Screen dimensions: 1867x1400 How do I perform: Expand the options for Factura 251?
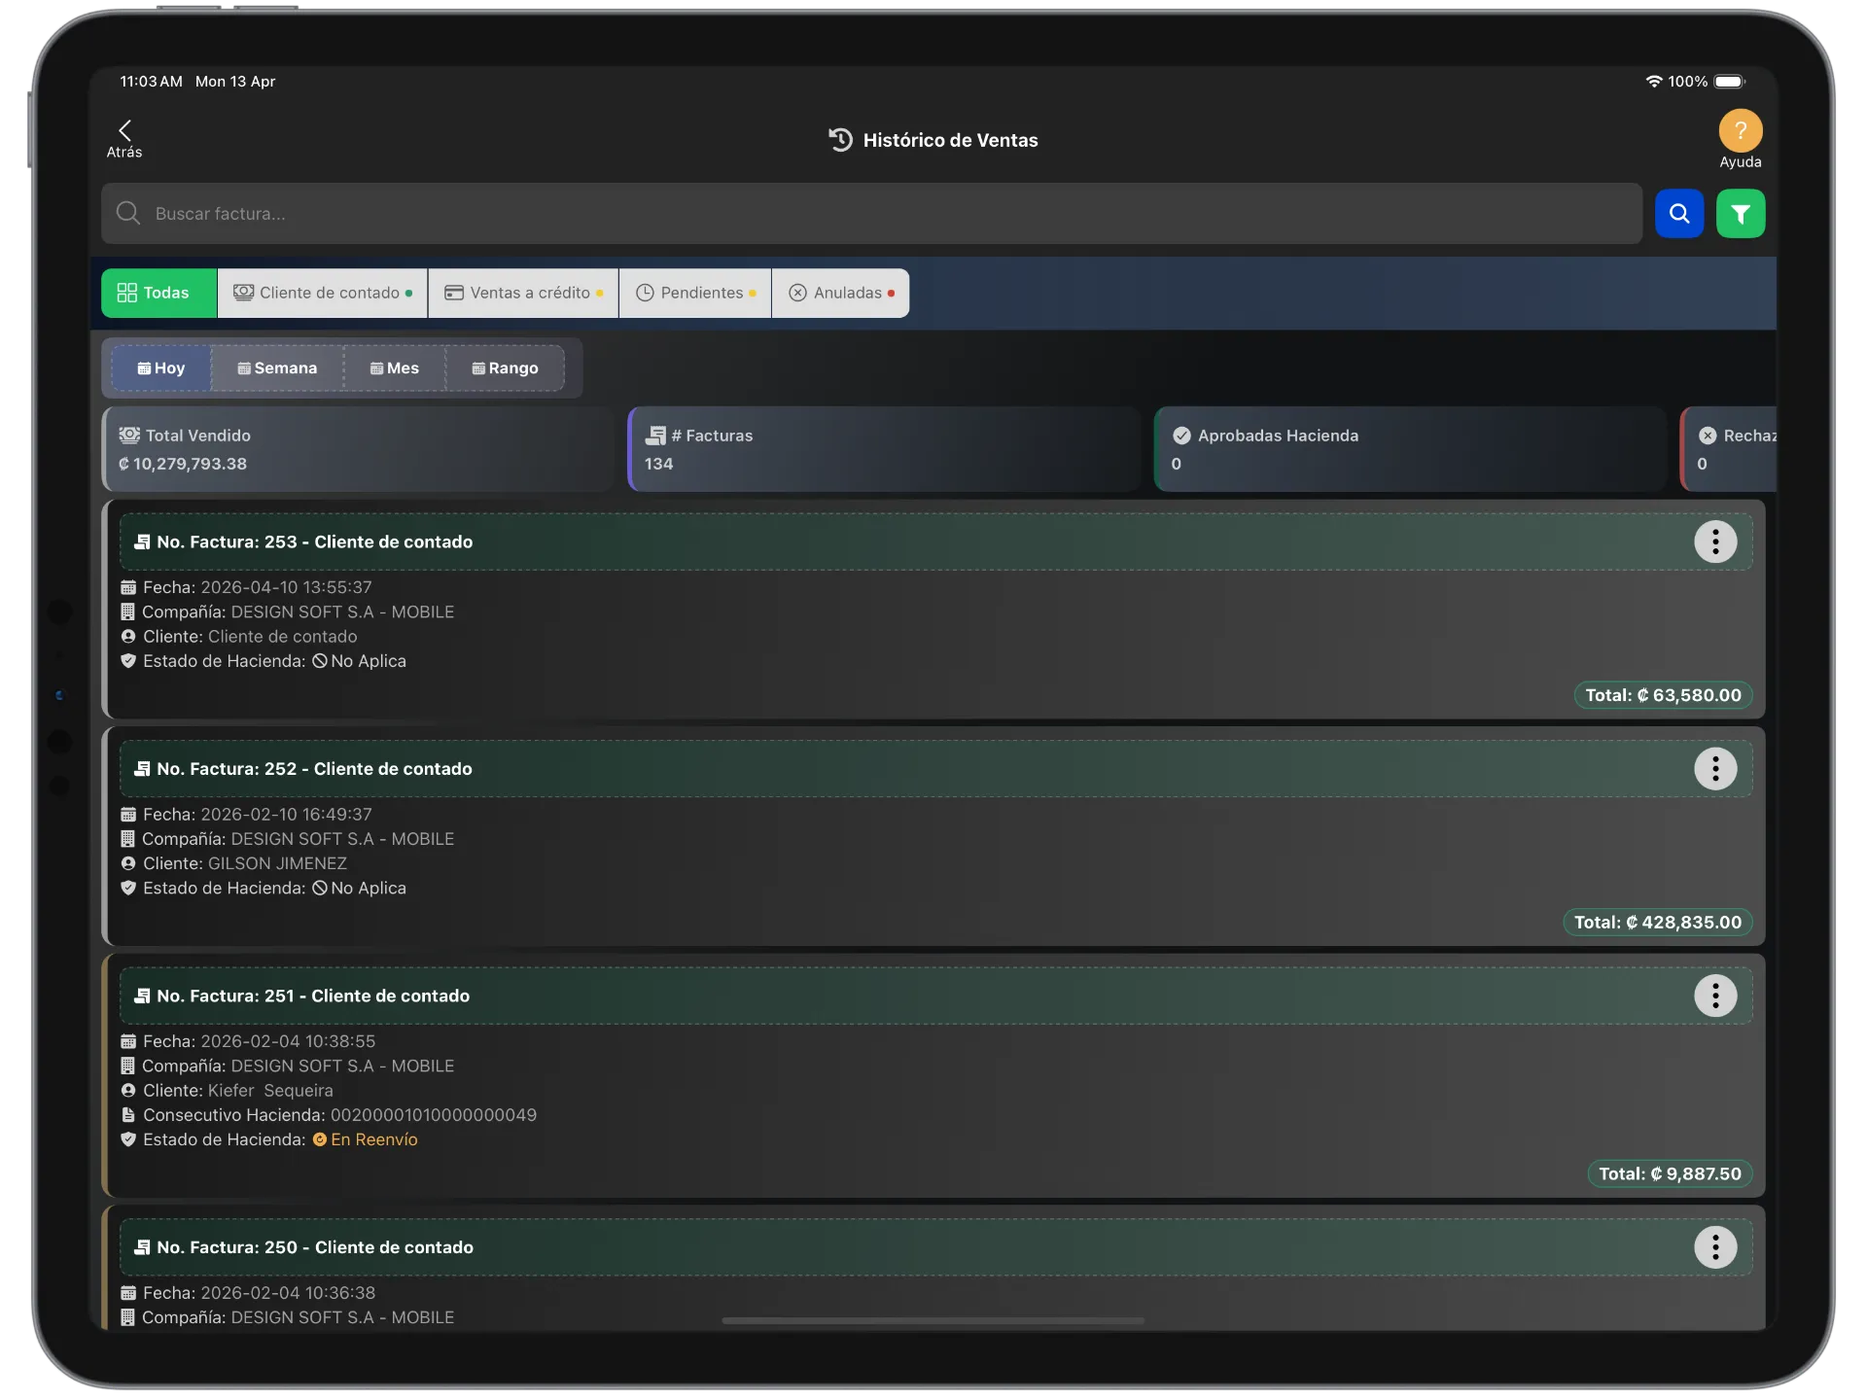pos(1714,996)
